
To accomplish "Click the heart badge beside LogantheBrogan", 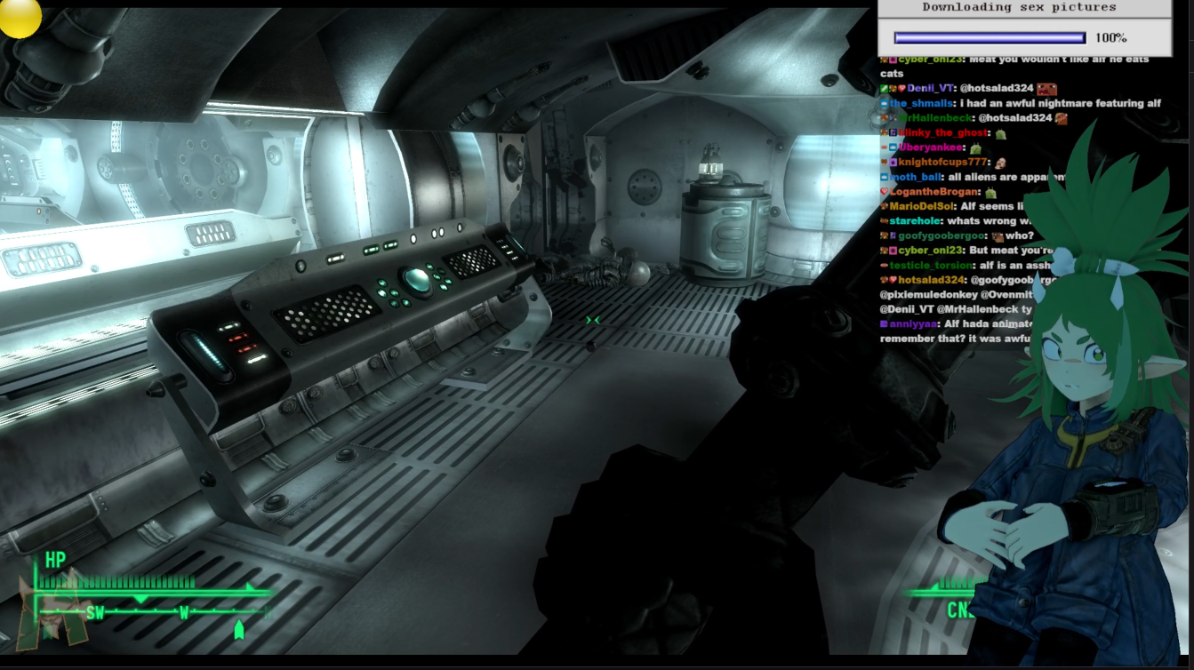I will tap(885, 192).
